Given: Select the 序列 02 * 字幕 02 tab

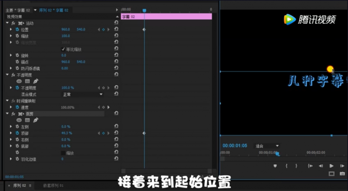Looking at the screenshot, I should (x=54, y=10).
